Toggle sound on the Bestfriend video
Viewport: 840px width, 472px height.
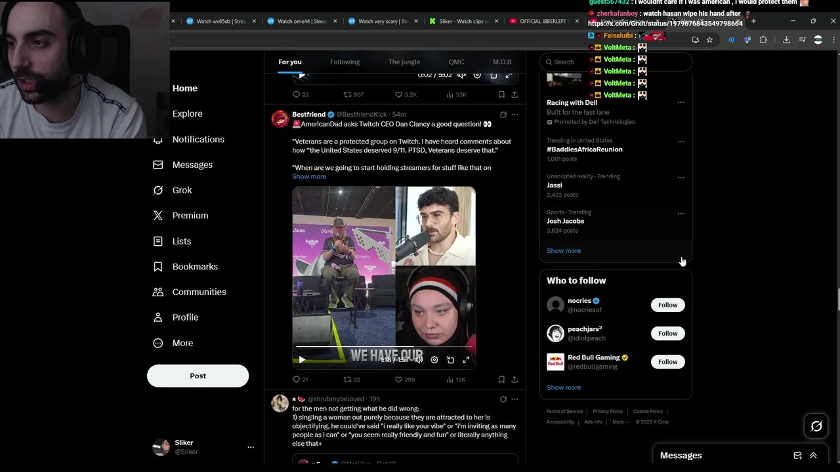(x=419, y=360)
